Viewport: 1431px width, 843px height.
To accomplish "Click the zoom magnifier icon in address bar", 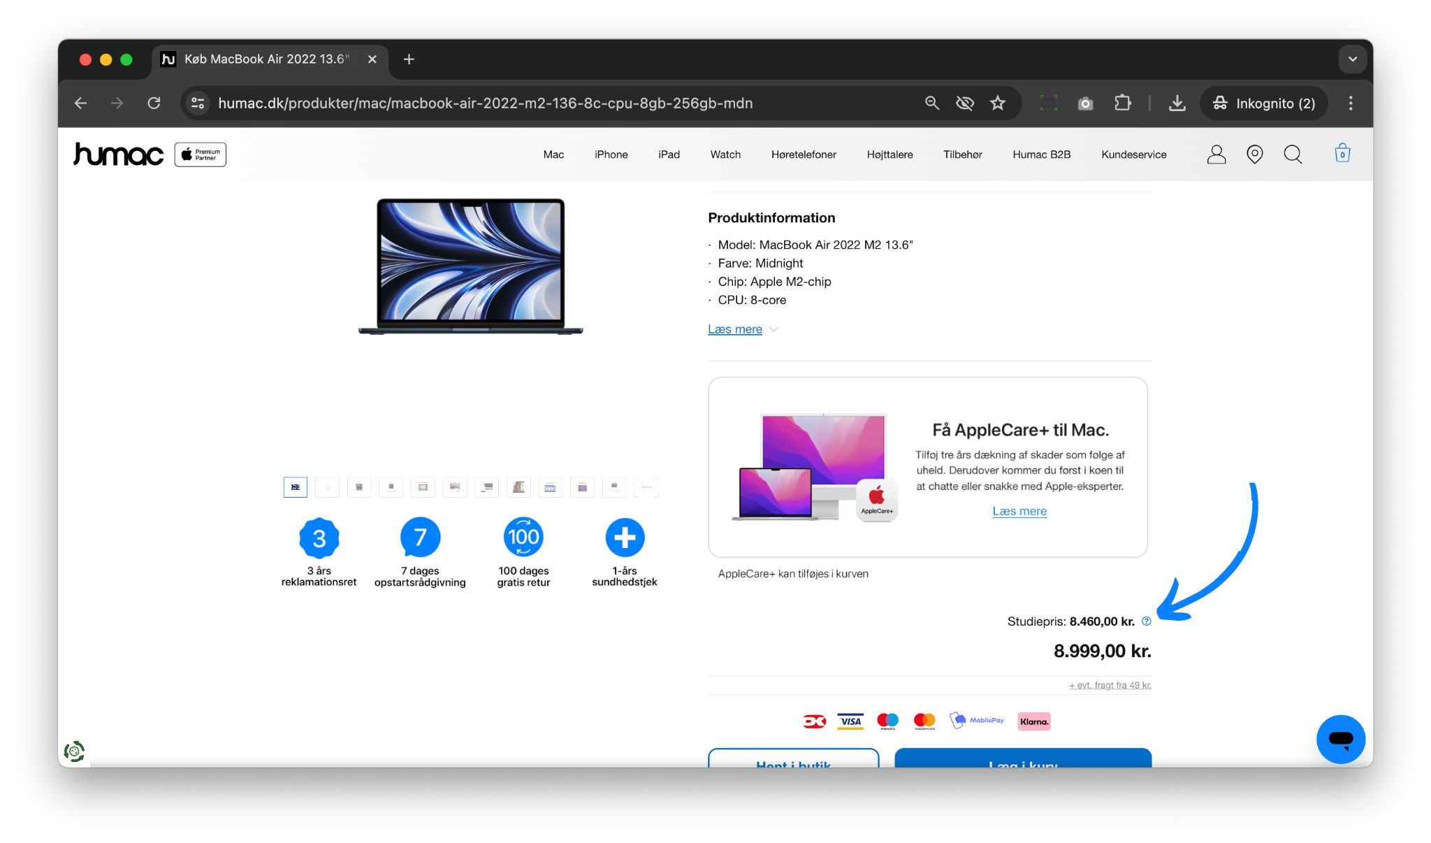I will point(931,103).
